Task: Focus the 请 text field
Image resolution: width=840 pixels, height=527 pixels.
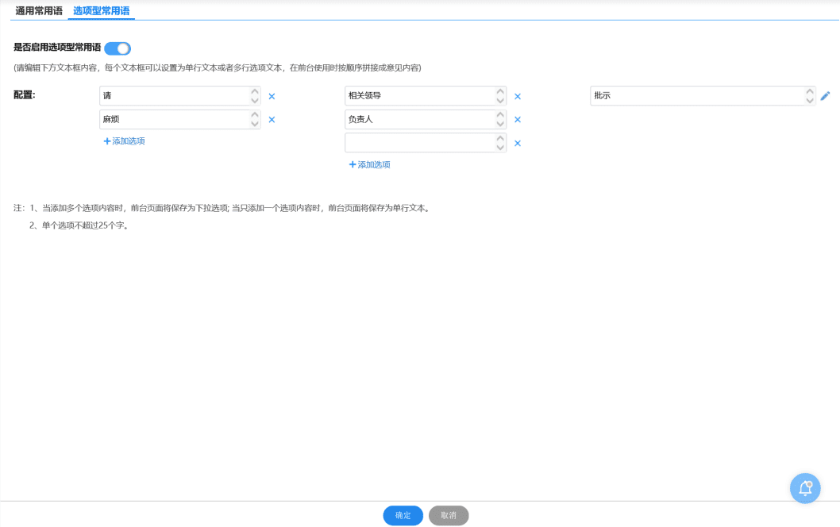Action: [180, 96]
